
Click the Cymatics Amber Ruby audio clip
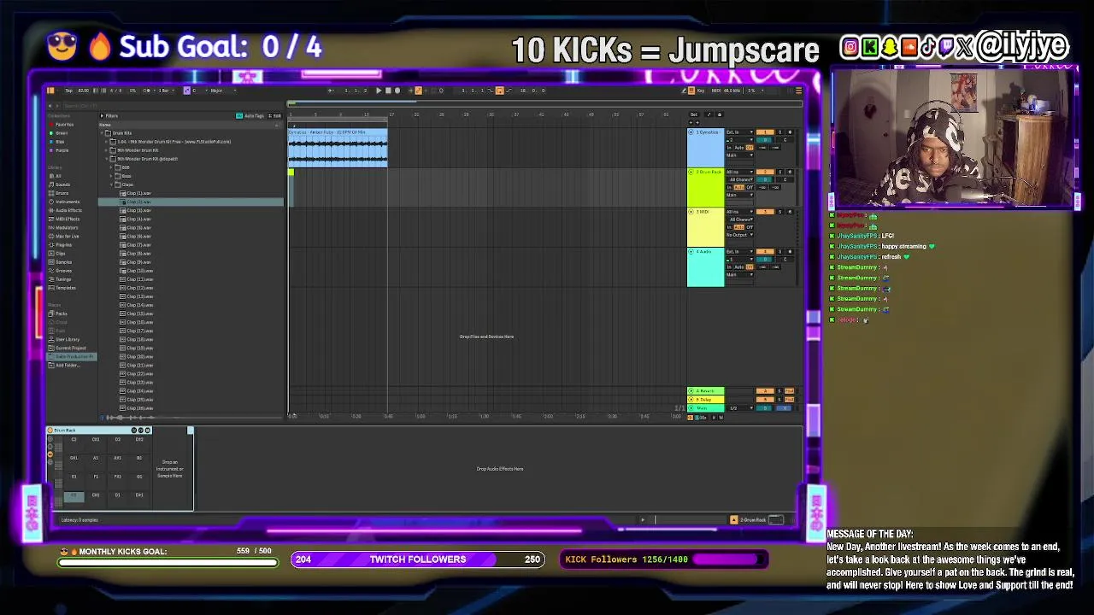pyautogui.click(x=338, y=147)
